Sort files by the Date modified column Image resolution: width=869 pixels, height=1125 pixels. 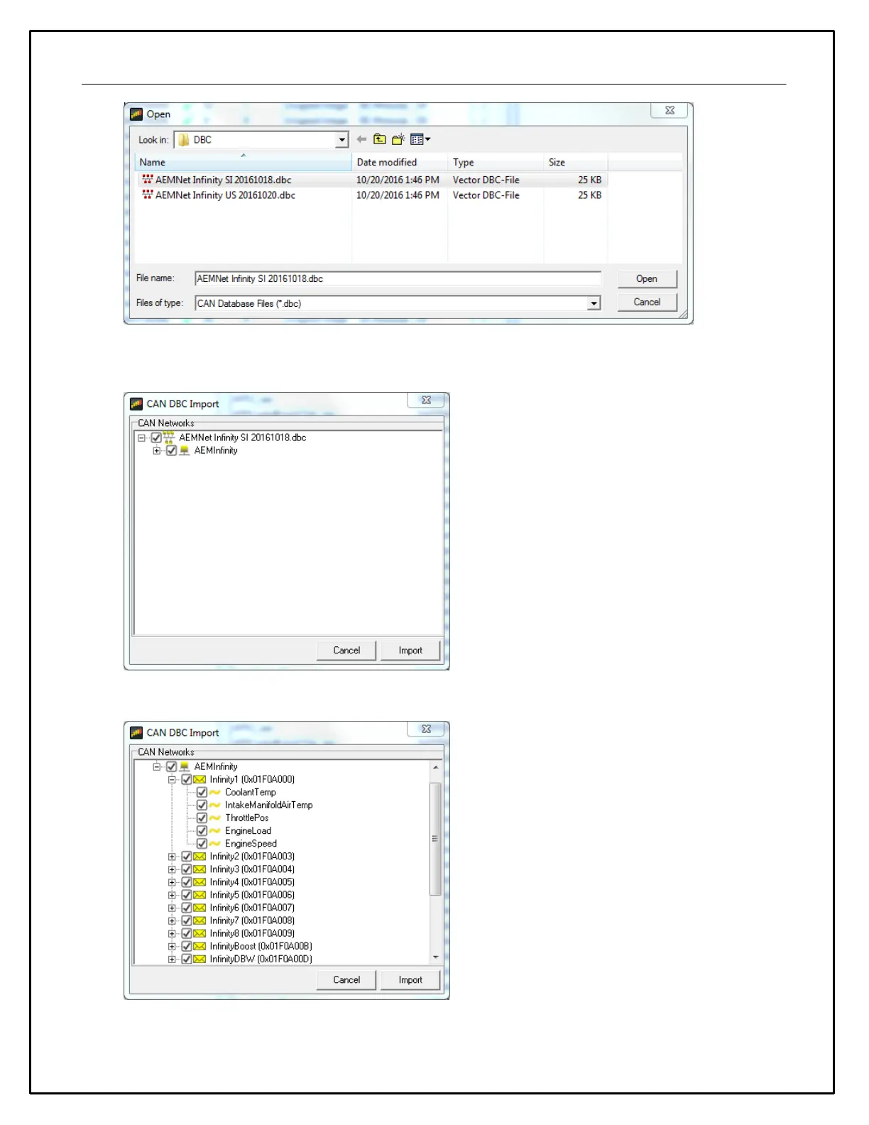coord(399,162)
